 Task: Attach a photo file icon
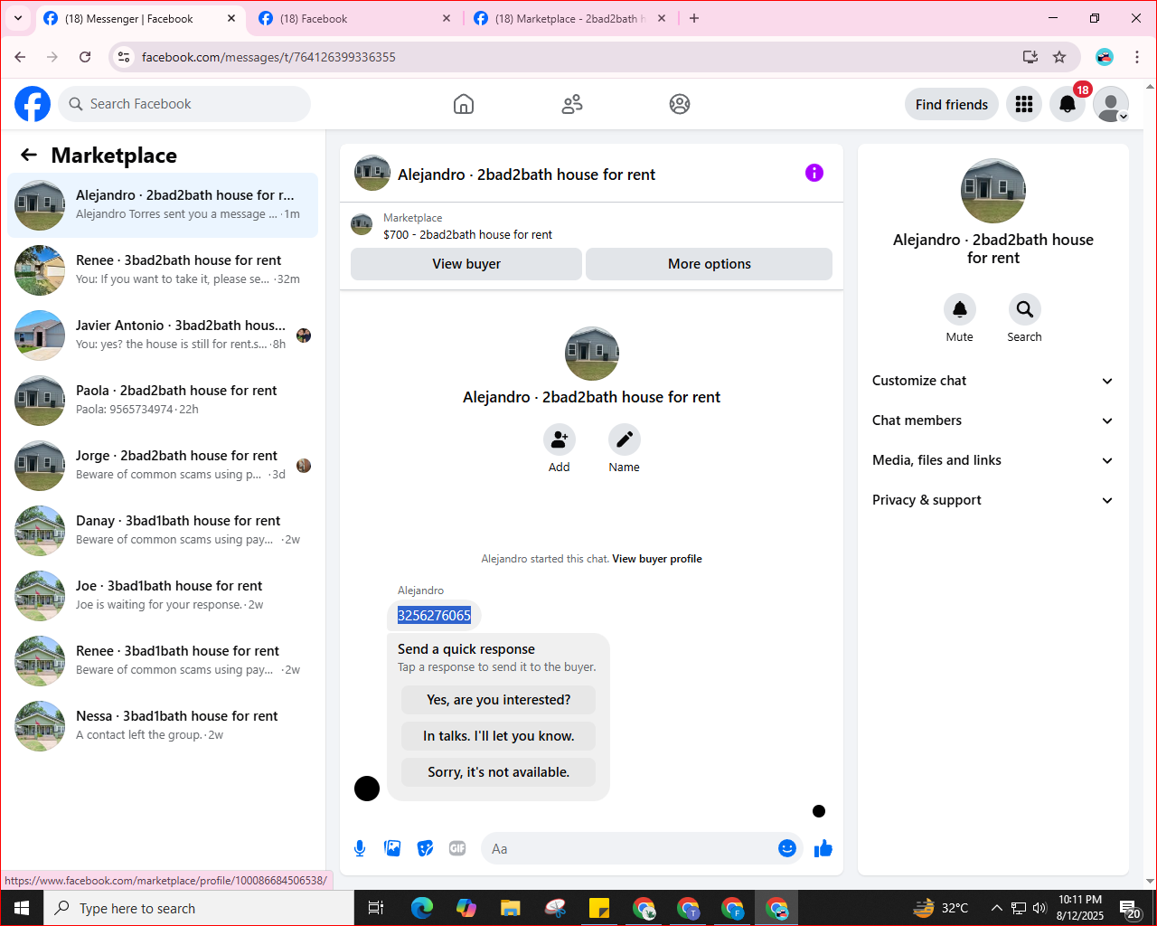392,848
